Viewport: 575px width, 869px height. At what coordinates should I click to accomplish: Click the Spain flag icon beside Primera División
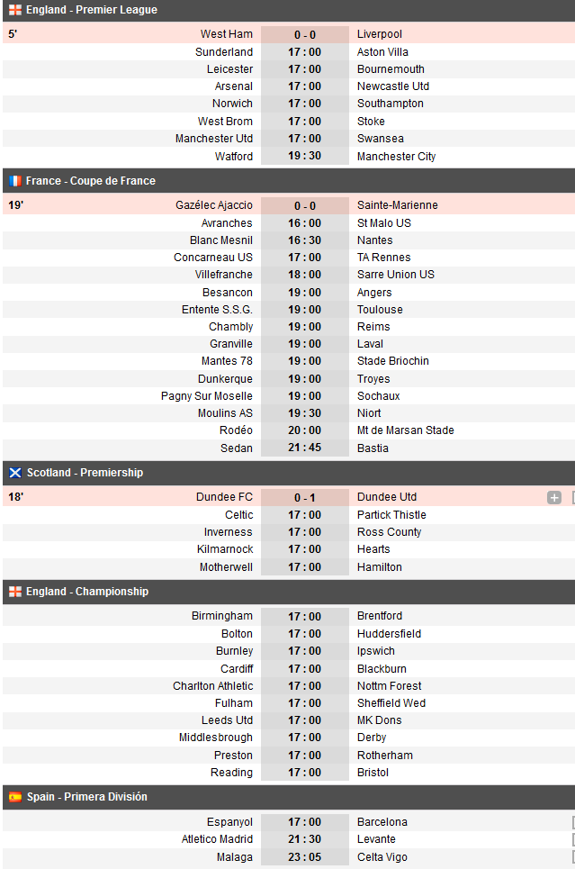pyautogui.click(x=15, y=797)
